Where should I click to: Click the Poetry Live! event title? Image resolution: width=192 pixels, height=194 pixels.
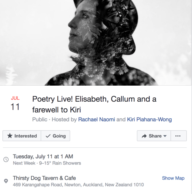(x=94, y=104)
